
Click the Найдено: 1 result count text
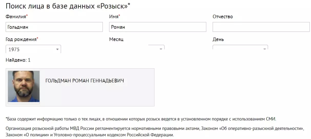click(18, 60)
